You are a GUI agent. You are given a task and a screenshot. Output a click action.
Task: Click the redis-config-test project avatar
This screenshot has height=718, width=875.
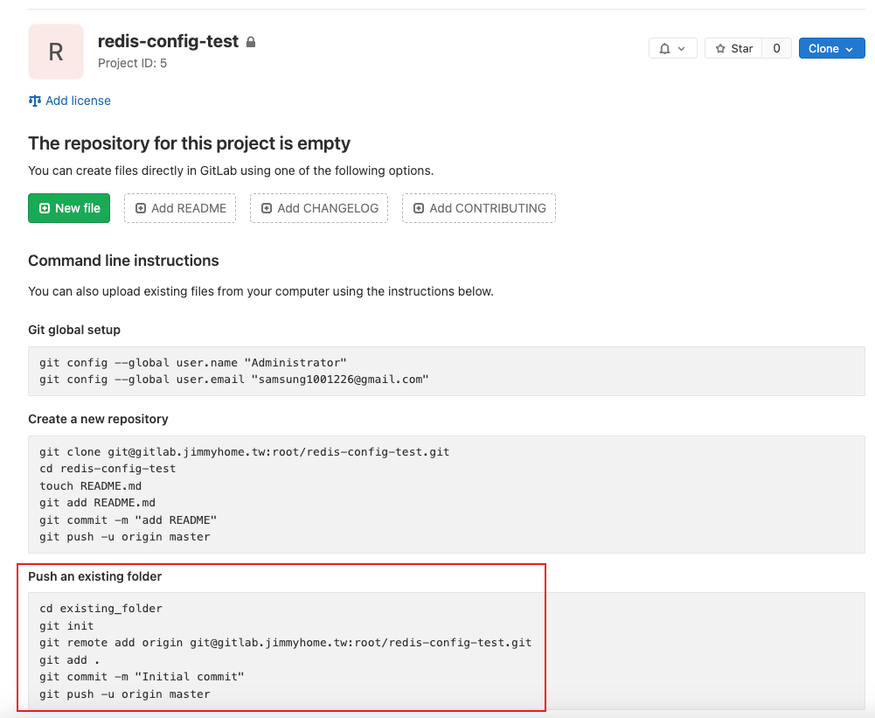coord(56,52)
